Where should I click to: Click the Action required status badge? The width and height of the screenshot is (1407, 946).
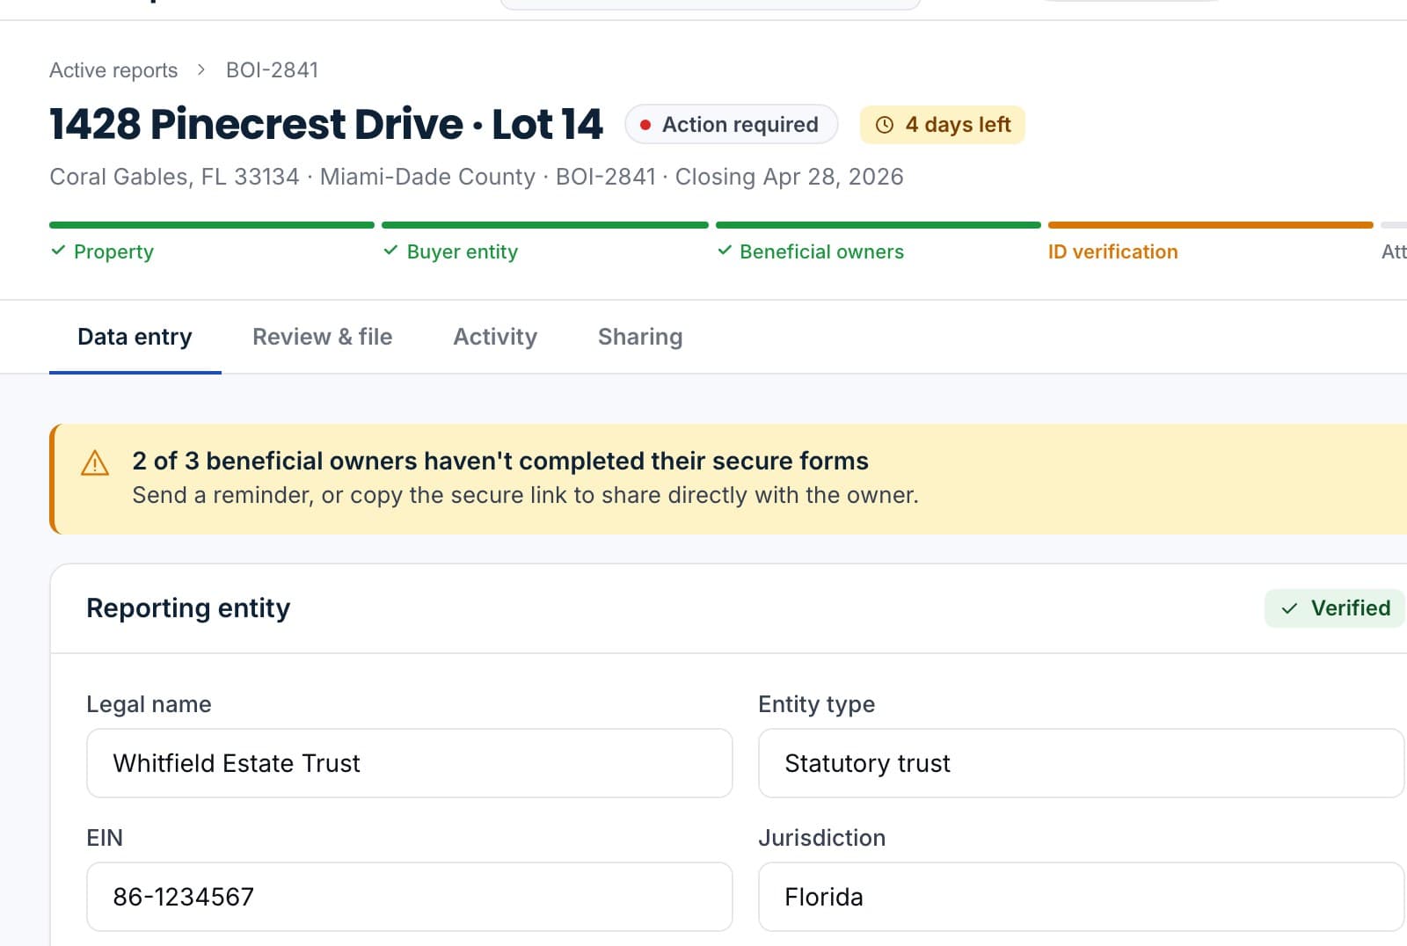click(731, 125)
